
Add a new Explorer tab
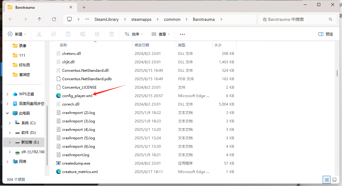pos(84,8)
